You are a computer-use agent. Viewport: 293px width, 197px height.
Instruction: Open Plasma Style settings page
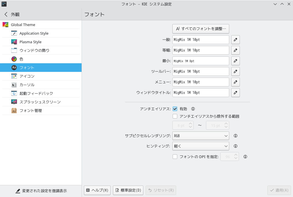[41, 42]
